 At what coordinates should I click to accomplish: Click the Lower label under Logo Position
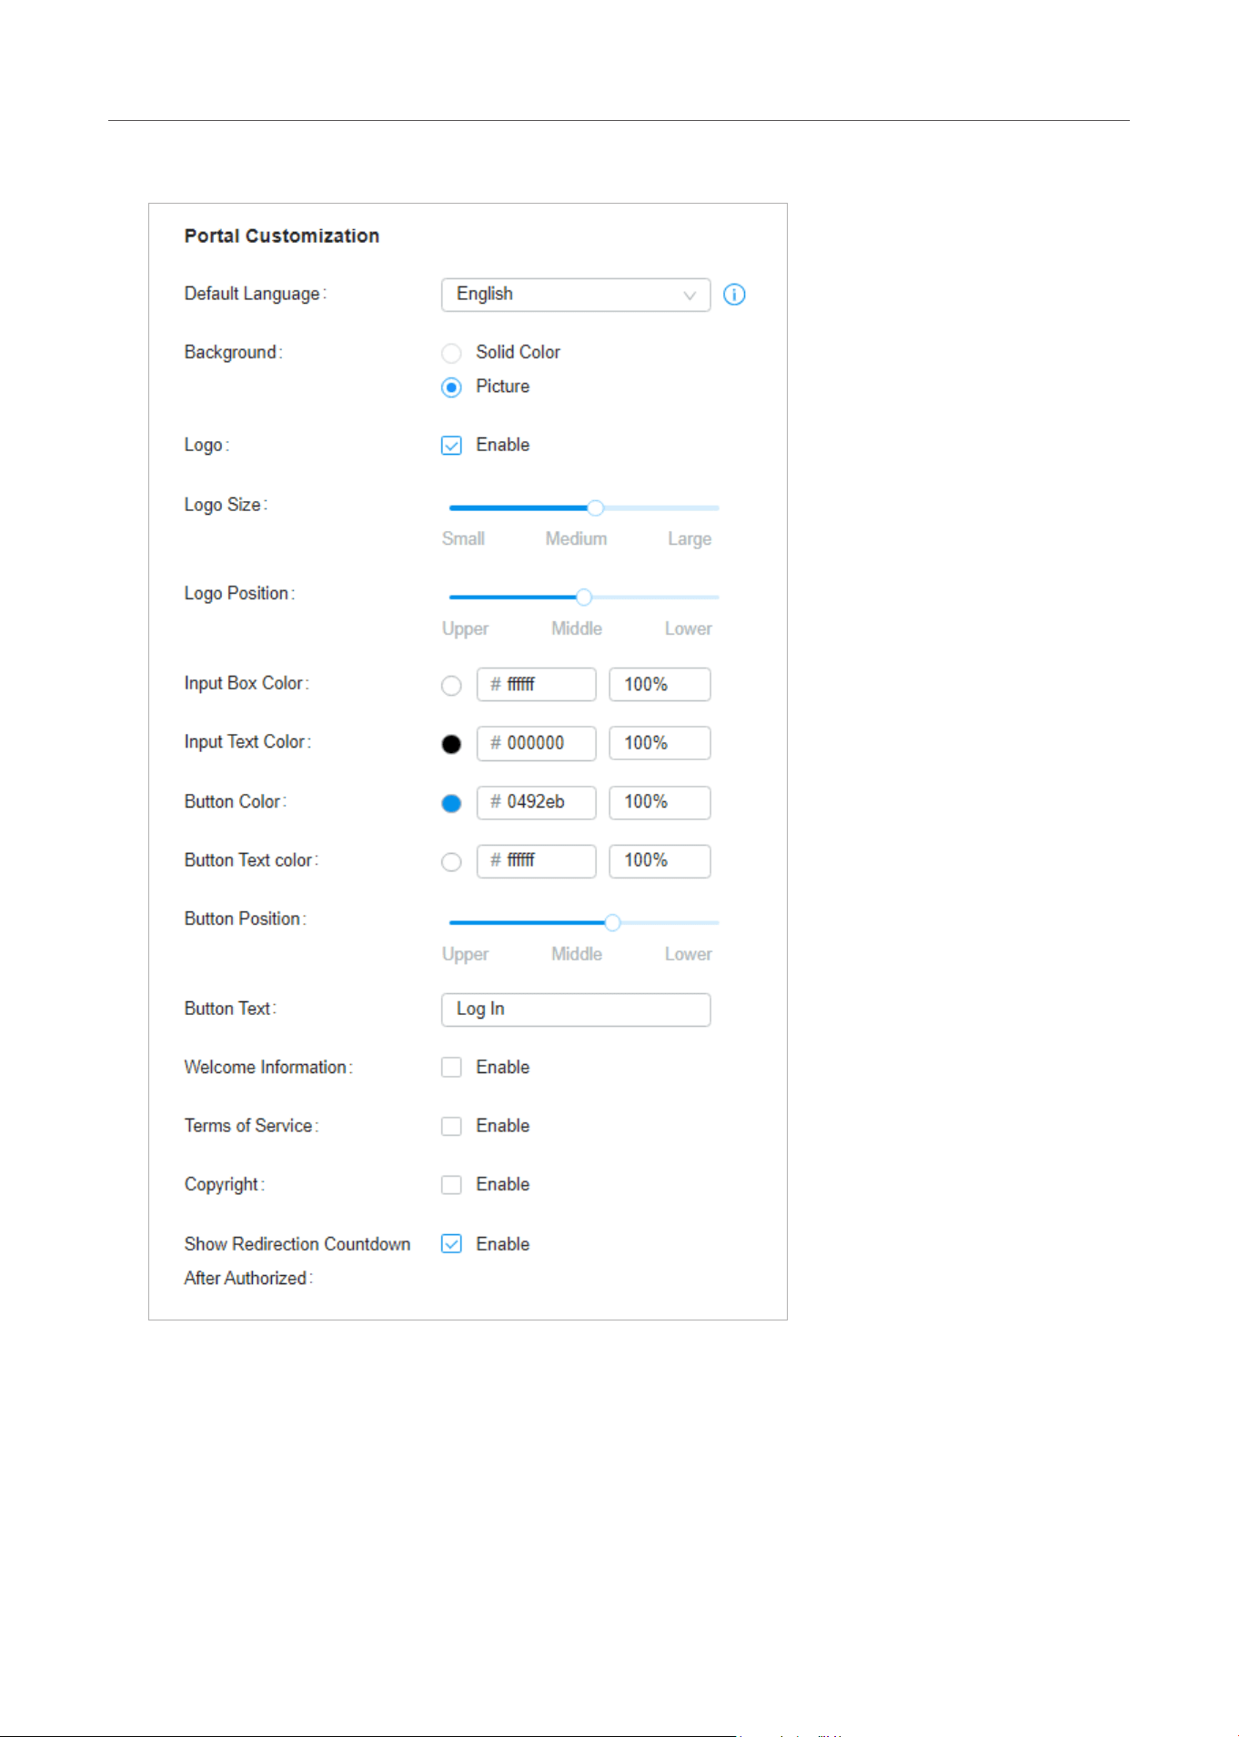689,628
